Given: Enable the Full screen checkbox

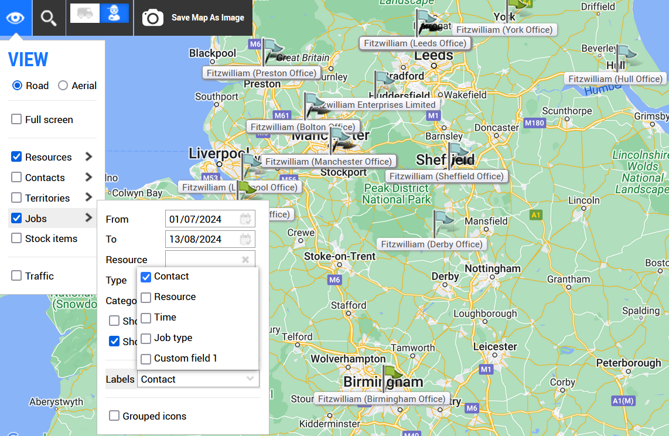Looking at the screenshot, I should coord(16,120).
